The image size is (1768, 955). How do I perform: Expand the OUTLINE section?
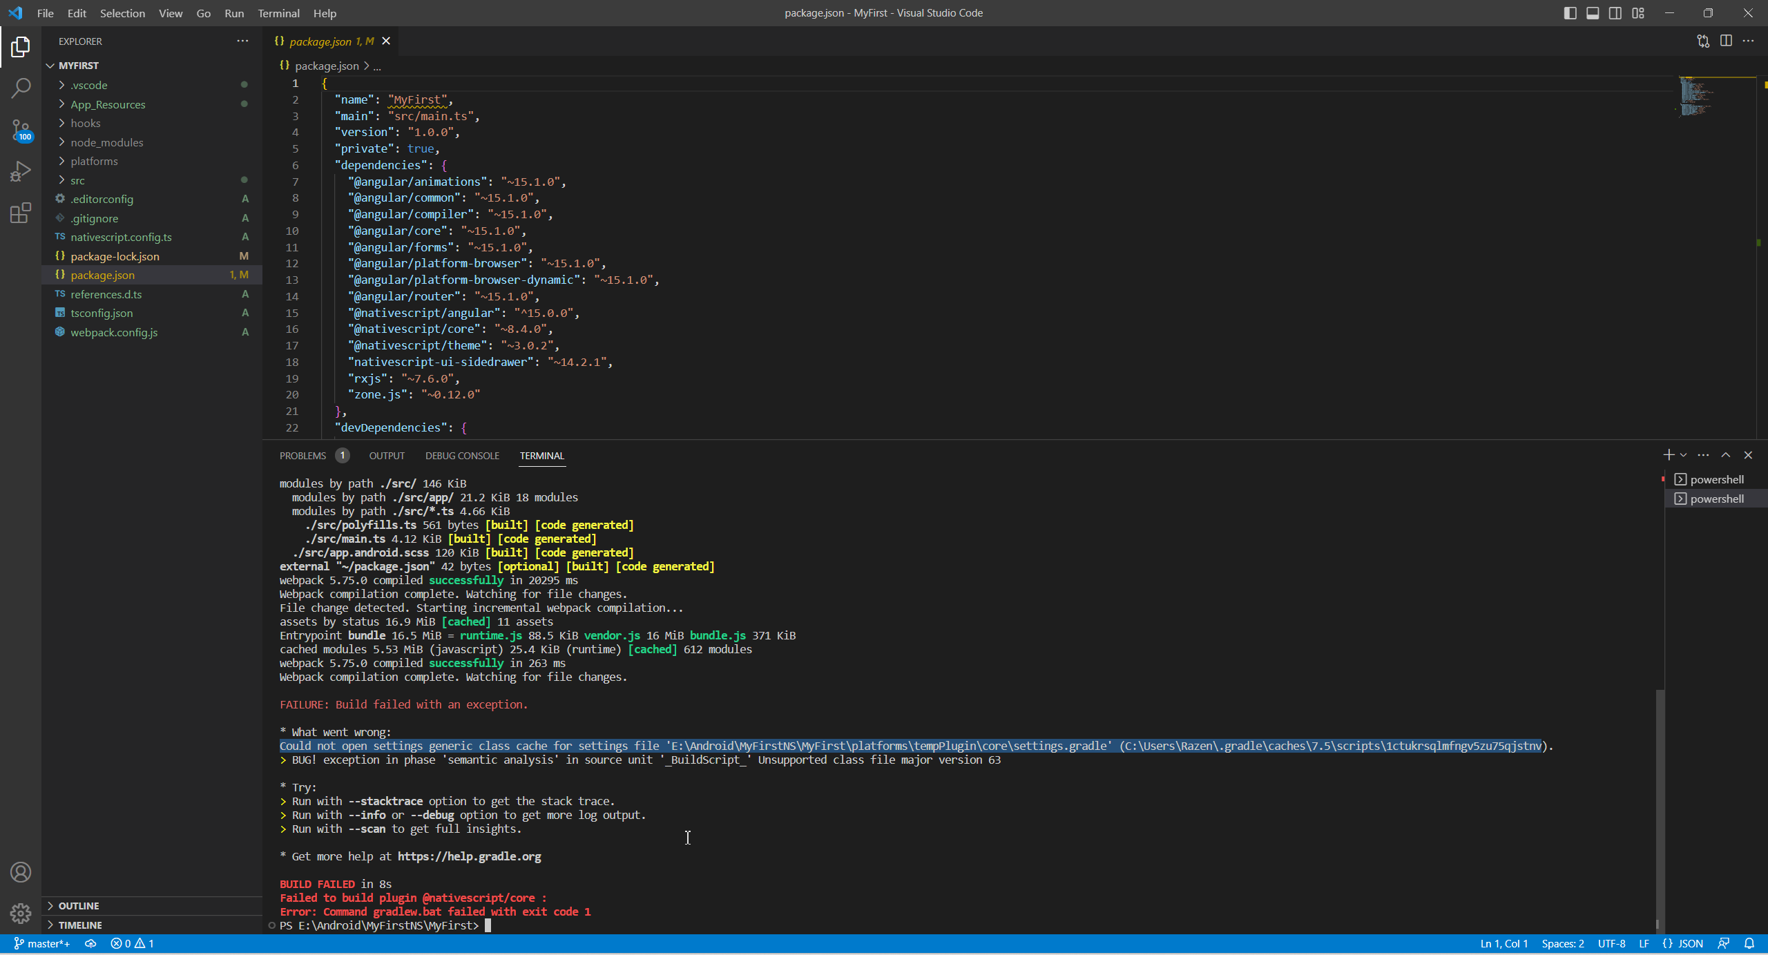tap(79, 905)
